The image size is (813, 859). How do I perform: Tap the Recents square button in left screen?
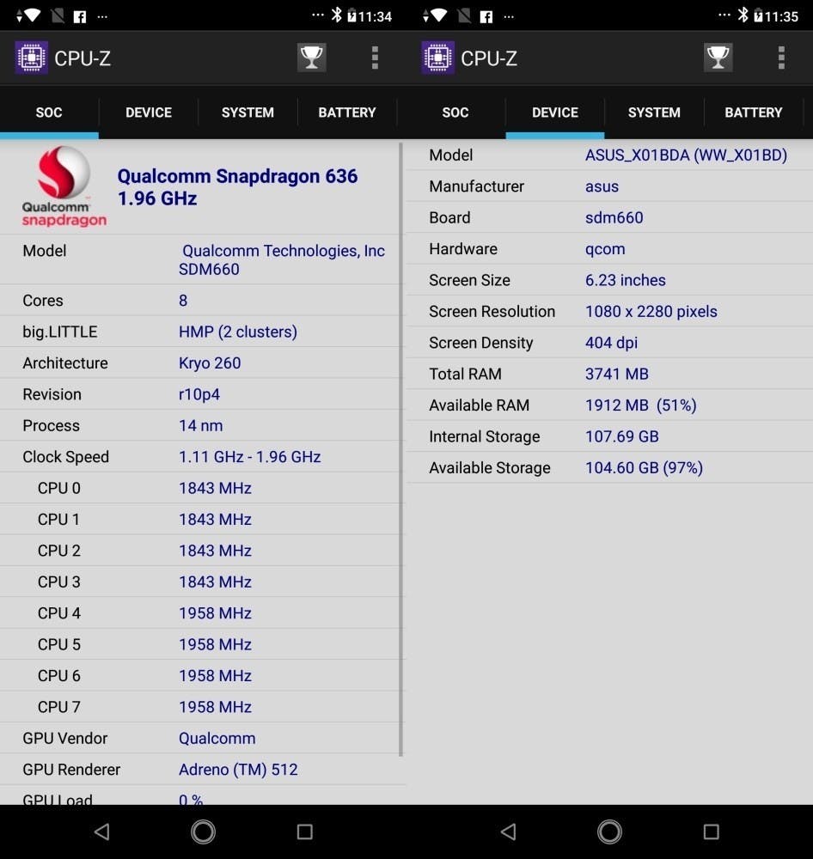305,832
